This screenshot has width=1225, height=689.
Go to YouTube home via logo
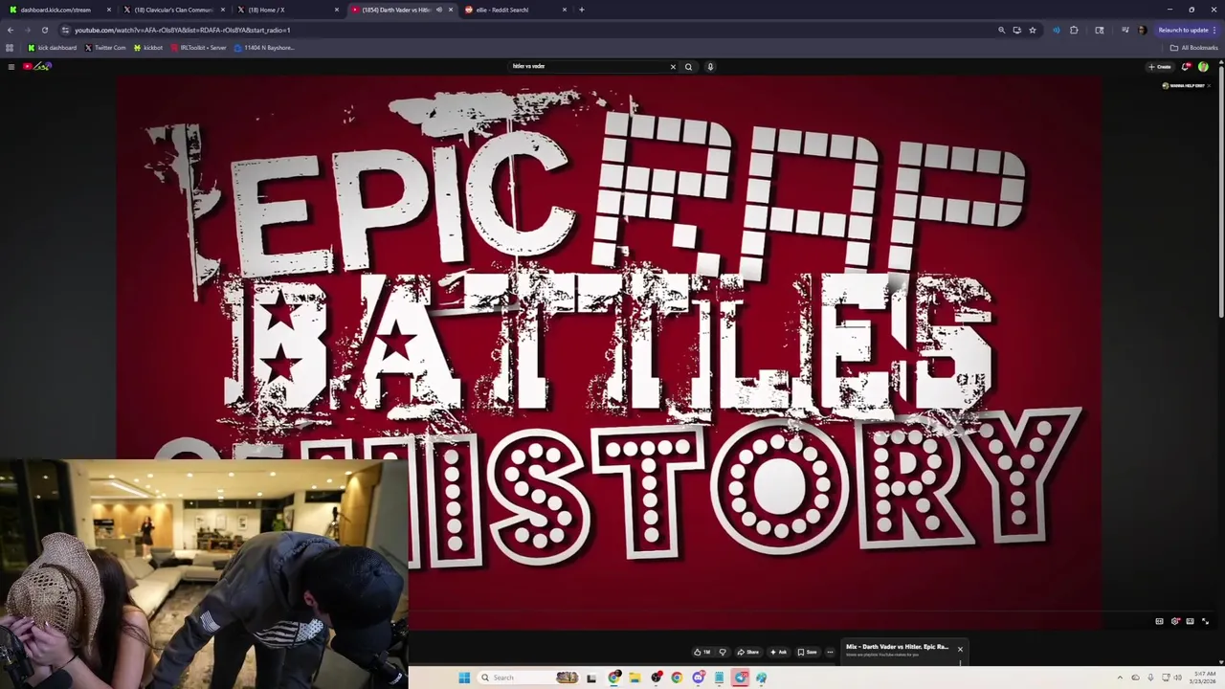click(37, 66)
